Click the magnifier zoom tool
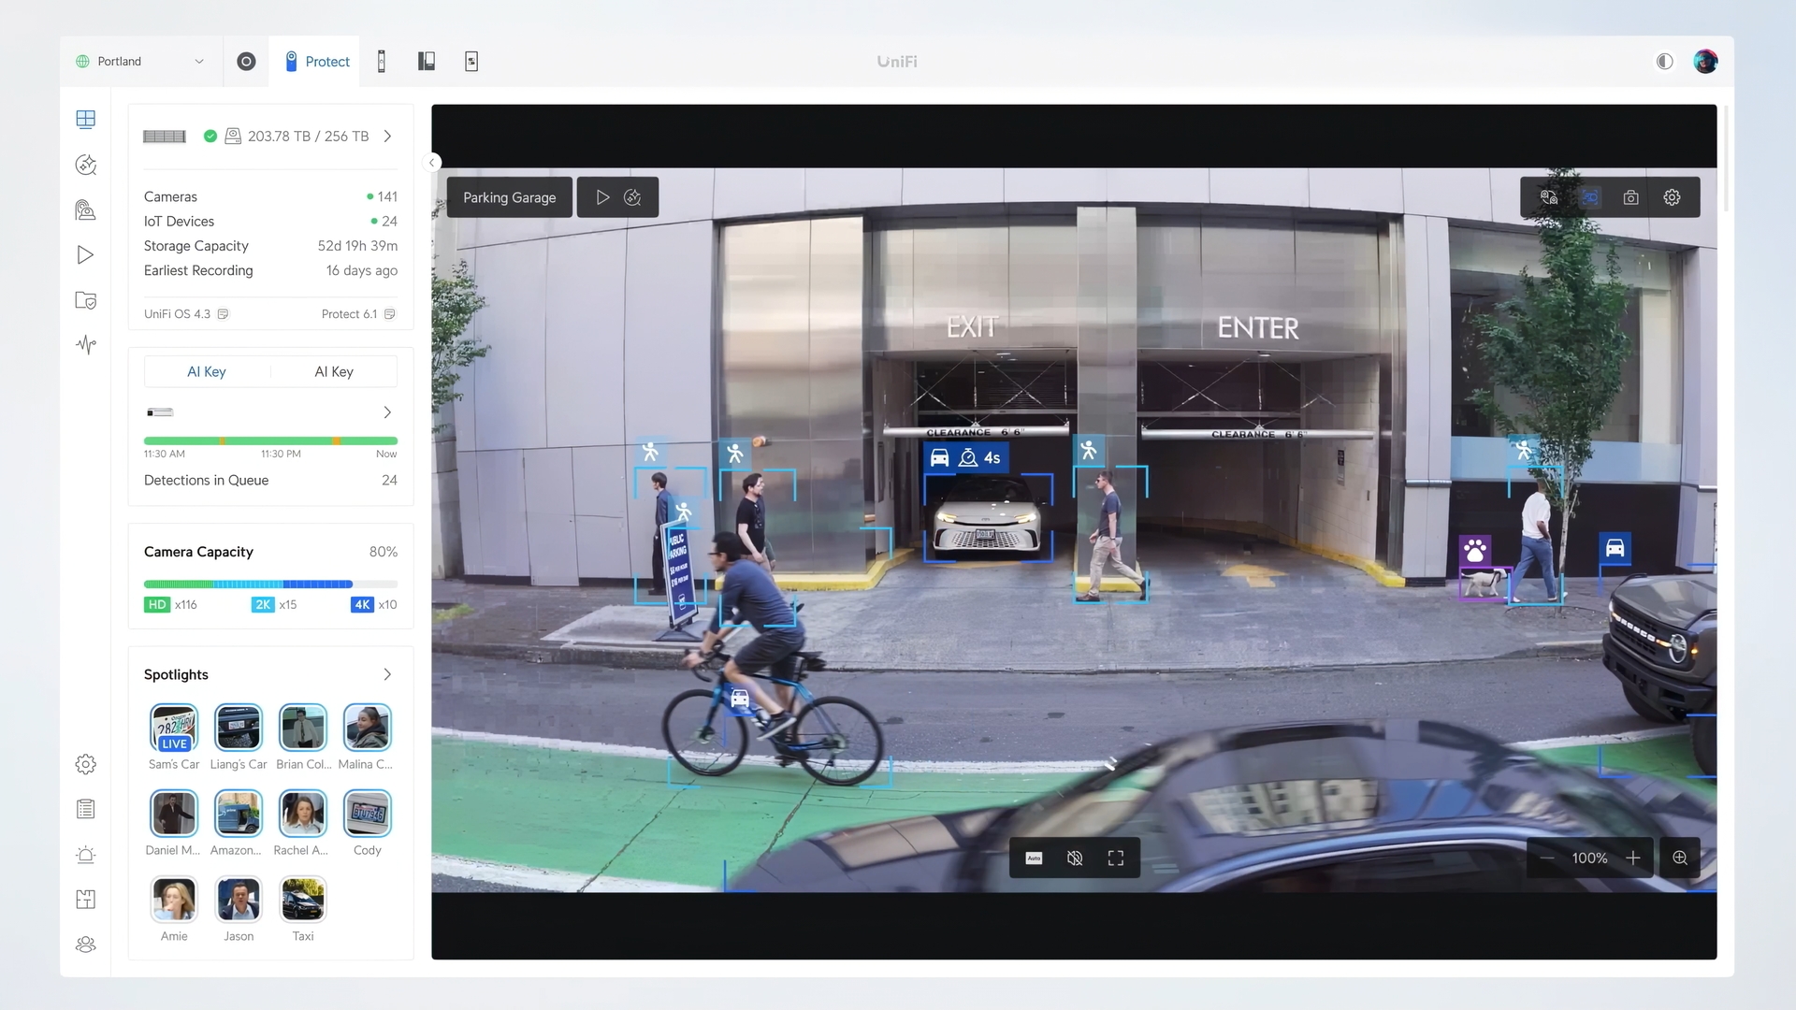 click(1679, 858)
